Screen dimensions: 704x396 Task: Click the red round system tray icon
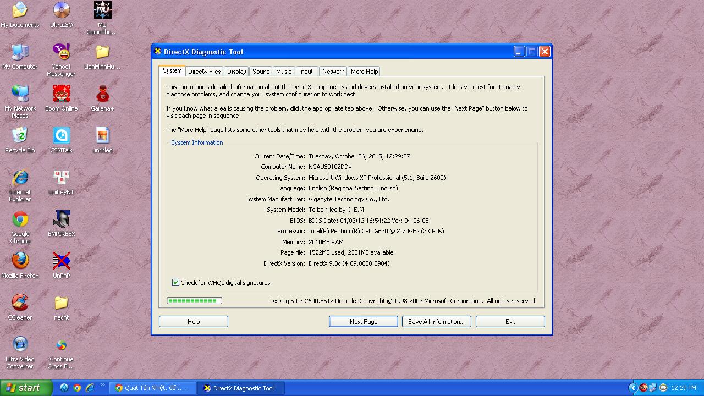pos(643,388)
